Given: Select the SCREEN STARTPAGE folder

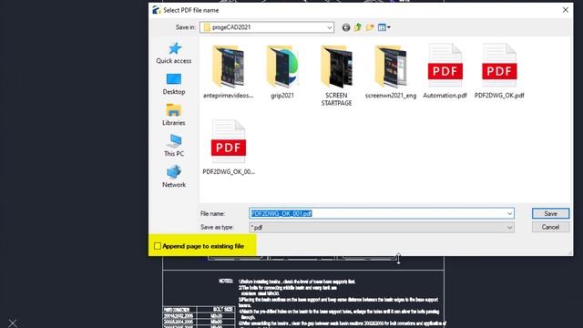Looking at the screenshot, I should (336, 76).
